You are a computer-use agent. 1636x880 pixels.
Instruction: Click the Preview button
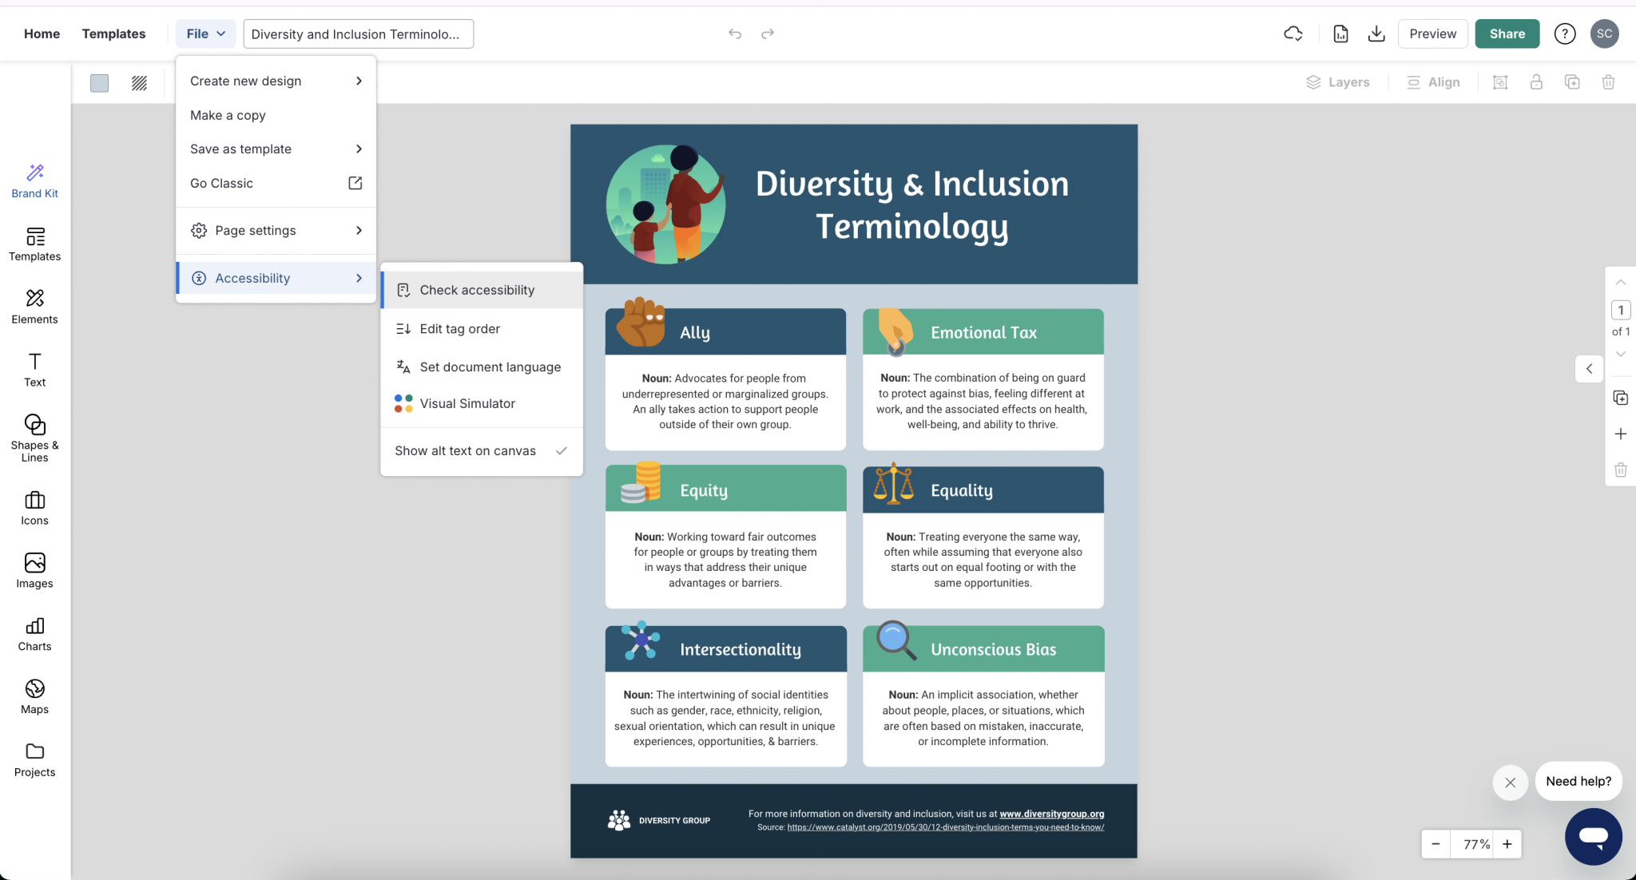coord(1432,34)
